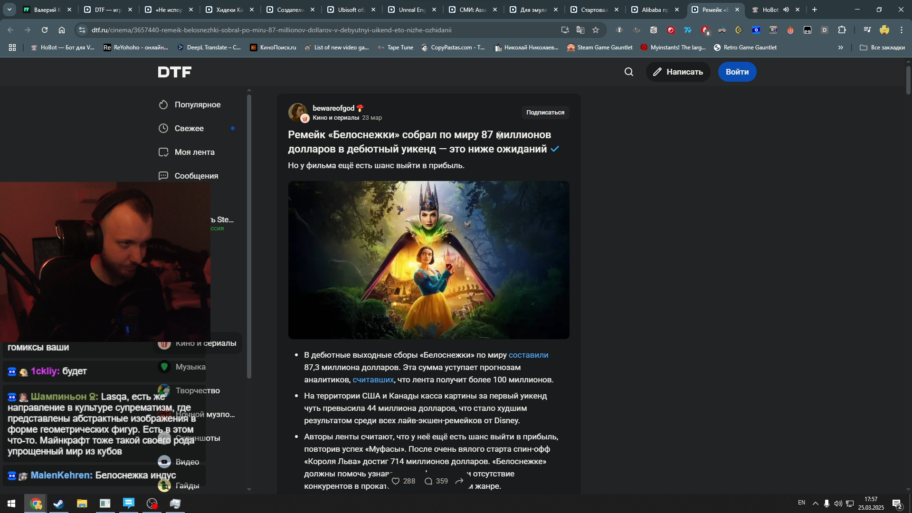Click the DTF logo
This screenshot has height=513, width=912.
175,72
